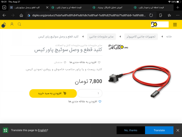
Task: Select تجهیزات جانبی کامپیوتر breadcrumb
Action: click(141, 37)
